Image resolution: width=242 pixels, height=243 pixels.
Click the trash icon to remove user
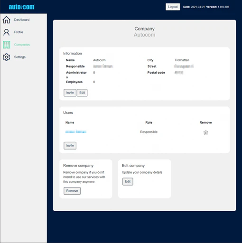pos(205,133)
